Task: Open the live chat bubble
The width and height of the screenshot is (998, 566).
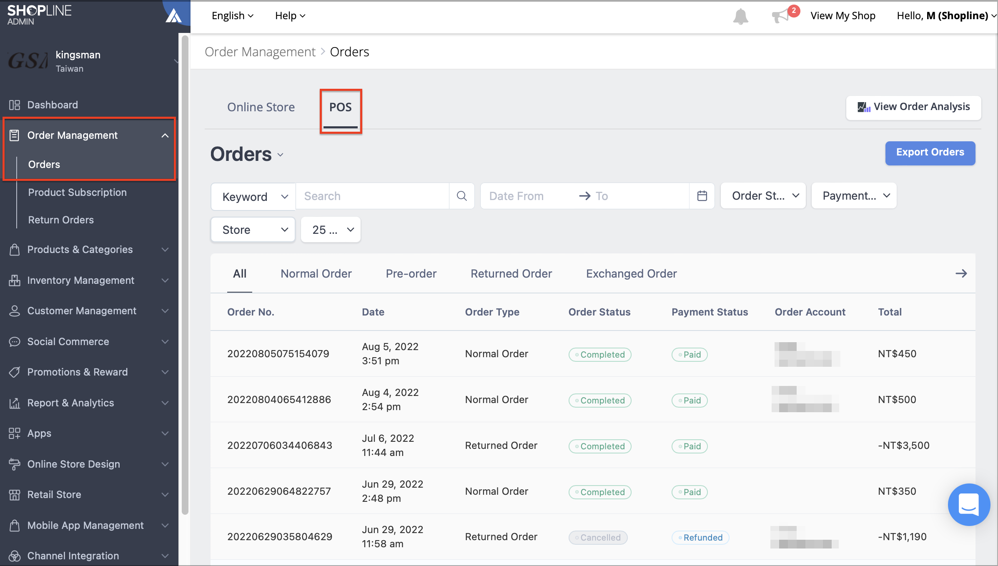Action: coord(969,504)
